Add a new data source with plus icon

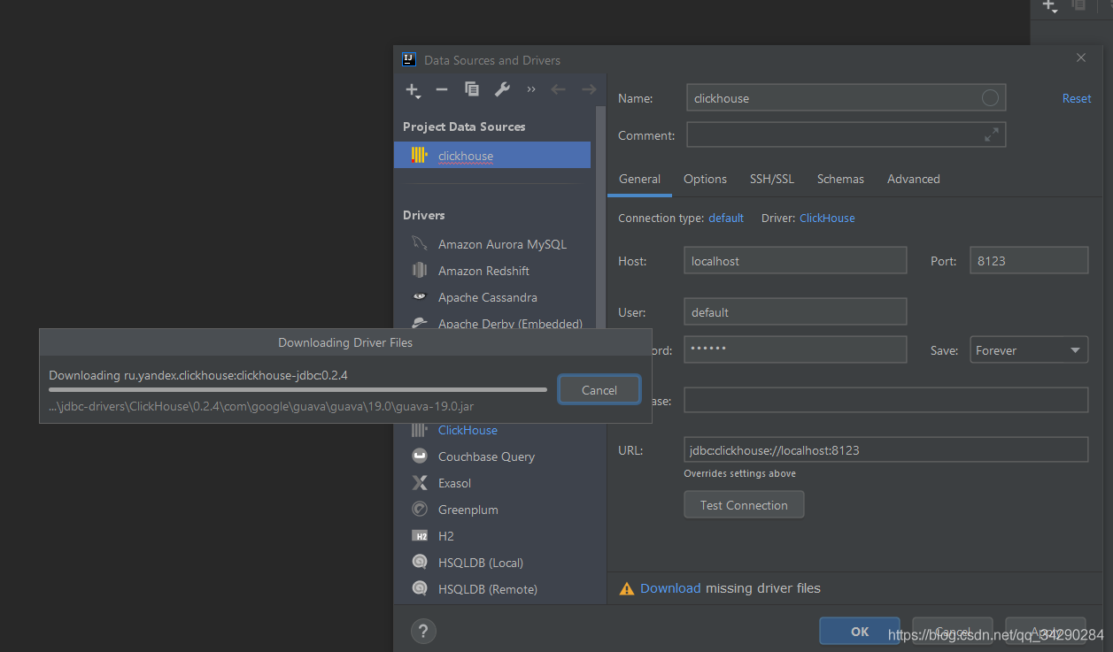413,89
